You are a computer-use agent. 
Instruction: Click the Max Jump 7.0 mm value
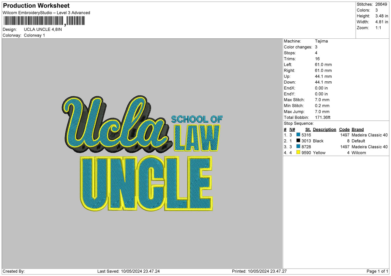(322, 111)
